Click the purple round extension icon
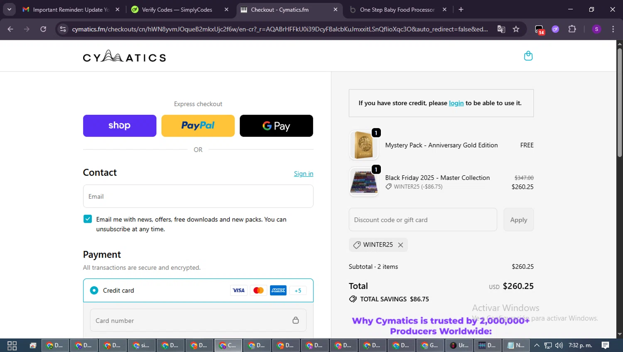Viewport: 623px width, 352px height. 555,29
